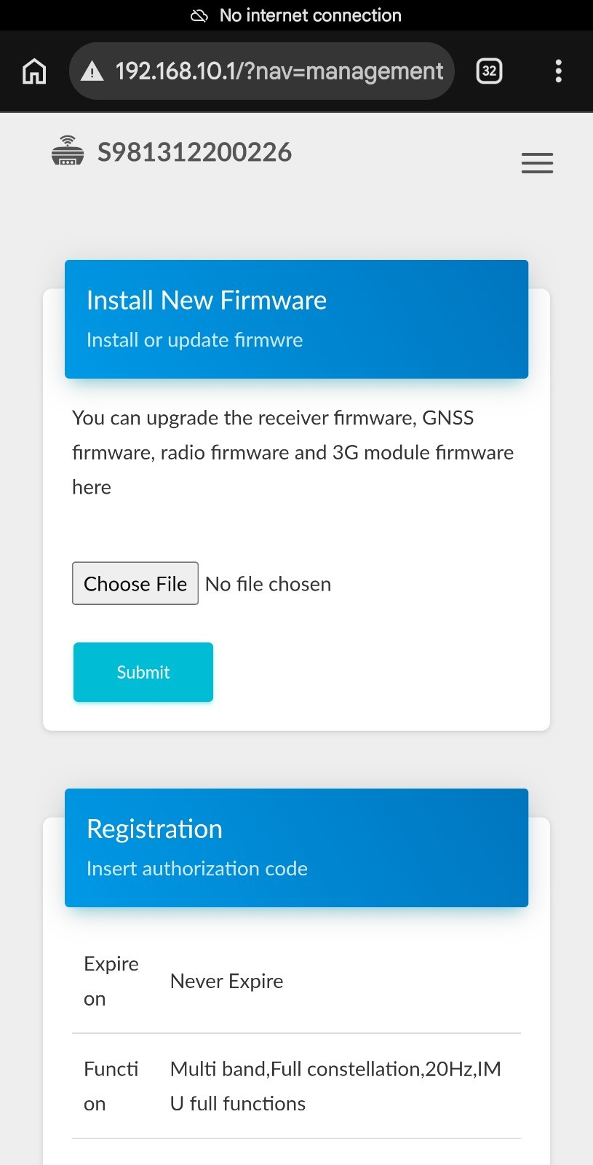The width and height of the screenshot is (593, 1165).
Task: Click the S981312200226 device title
Action: 194,152
